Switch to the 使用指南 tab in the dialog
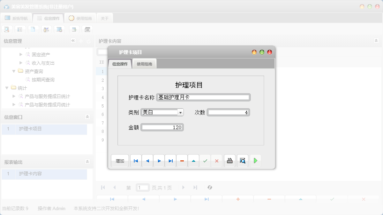This screenshot has height=215, width=383. (x=144, y=64)
